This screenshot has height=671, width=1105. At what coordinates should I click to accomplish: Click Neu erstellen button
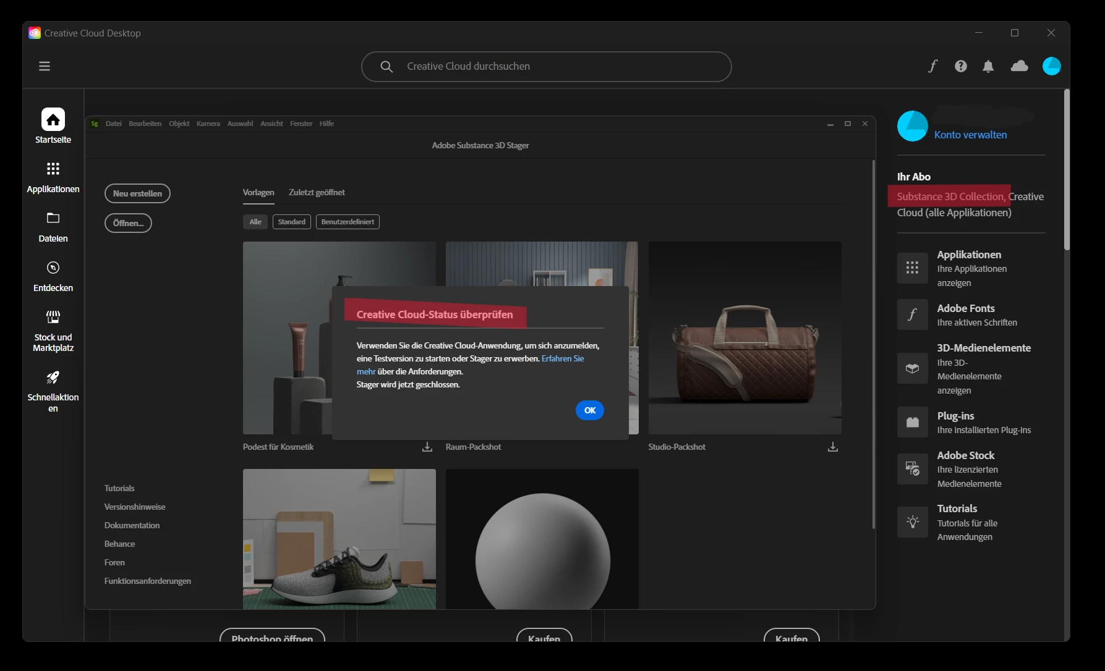coord(137,193)
